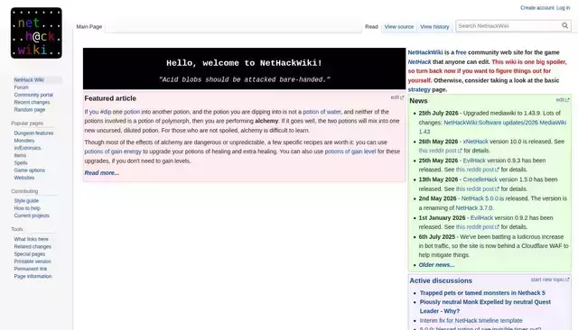Open potions of gain energy link
Image resolution: width=578 pixels, height=330 pixels.
[113, 151]
